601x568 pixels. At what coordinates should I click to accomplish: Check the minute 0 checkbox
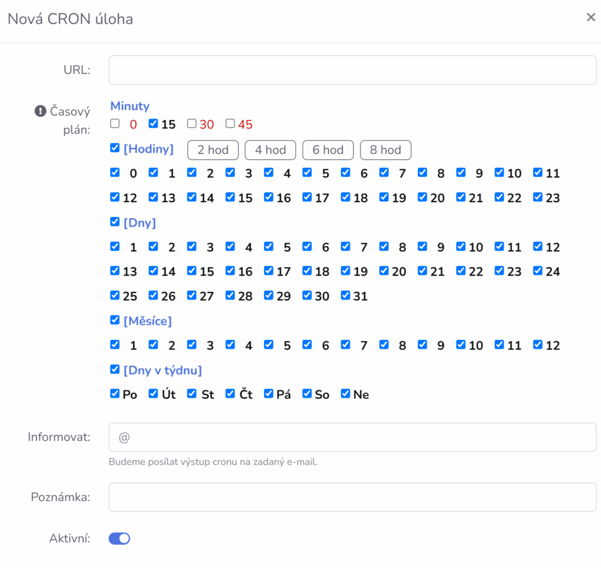[115, 124]
